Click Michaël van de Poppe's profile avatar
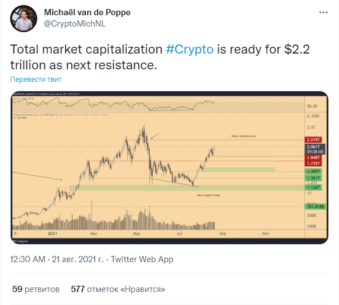This screenshot has width=339, height=305. (24, 19)
